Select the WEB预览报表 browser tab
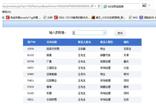 point(113,7)
